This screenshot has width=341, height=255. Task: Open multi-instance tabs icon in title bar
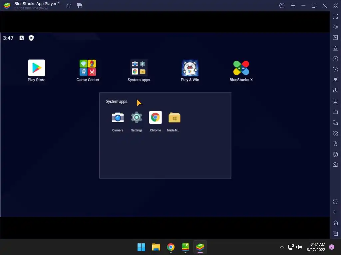80,6
